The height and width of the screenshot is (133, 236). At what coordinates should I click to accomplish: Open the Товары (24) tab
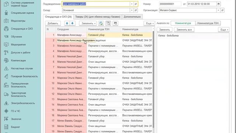pos(97,17)
